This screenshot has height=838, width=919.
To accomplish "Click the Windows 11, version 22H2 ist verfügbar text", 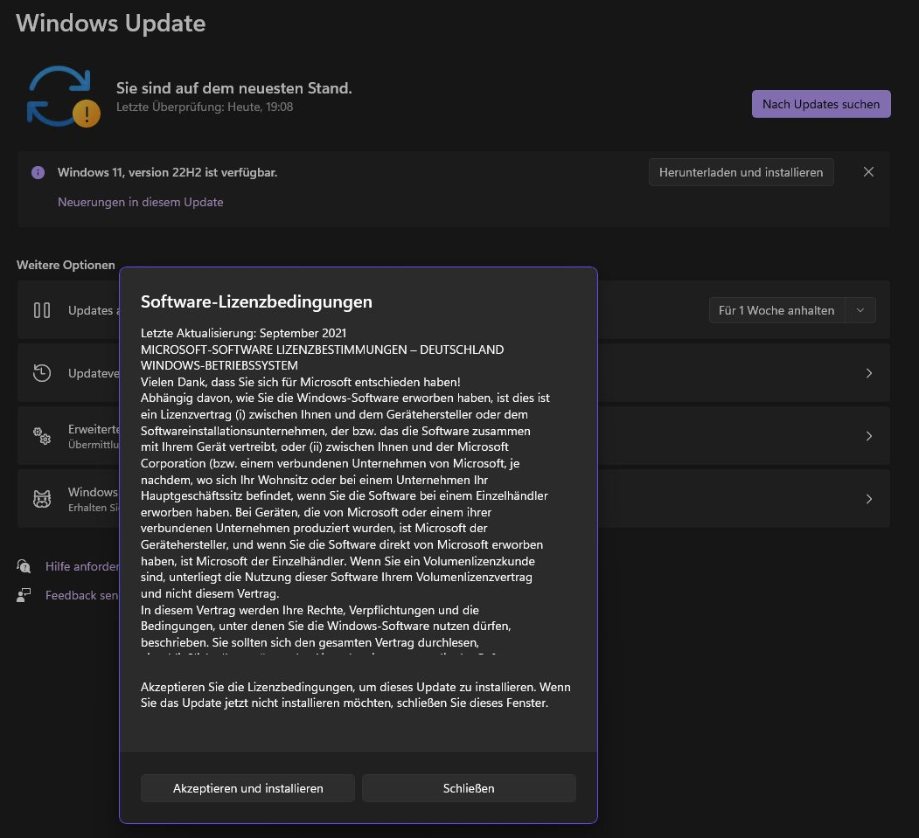I will point(167,172).
